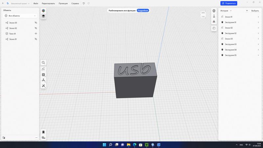This screenshot has width=263, height=148.
Task: Hide the Тело 01 body
Action: [x=36, y=34]
